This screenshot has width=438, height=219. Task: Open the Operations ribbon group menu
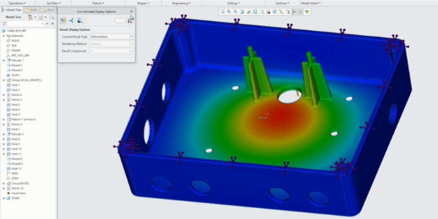[18, 3]
